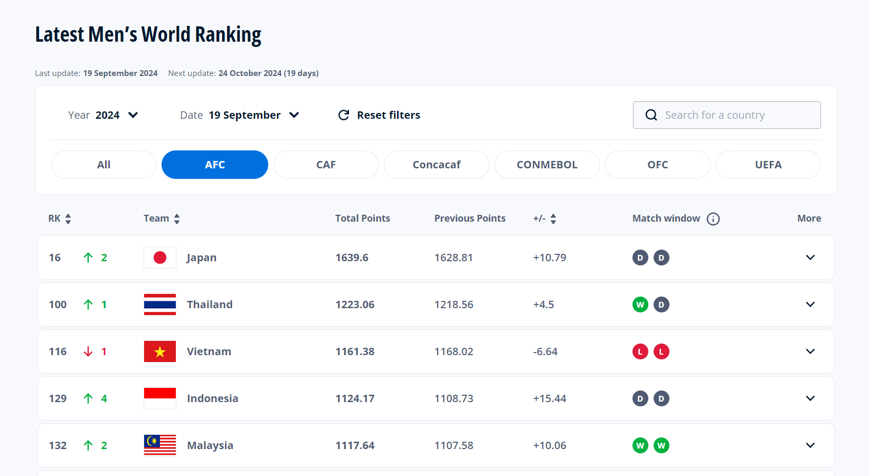The height and width of the screenshot is (476, 869).
Task: Click Thailand's green W match result badge
Action: click(x=640, y=304)
